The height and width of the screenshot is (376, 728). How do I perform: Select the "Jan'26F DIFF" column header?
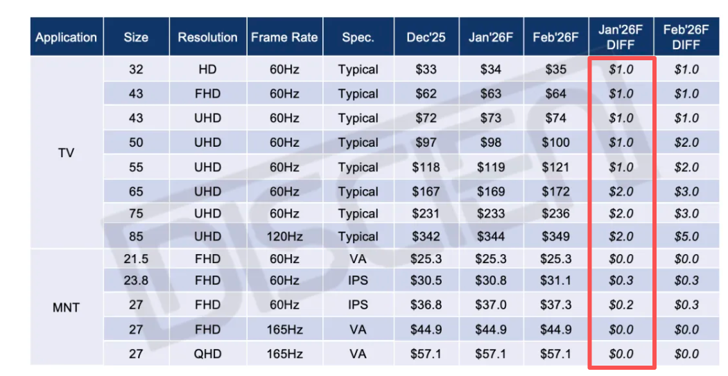click(621, 37)
